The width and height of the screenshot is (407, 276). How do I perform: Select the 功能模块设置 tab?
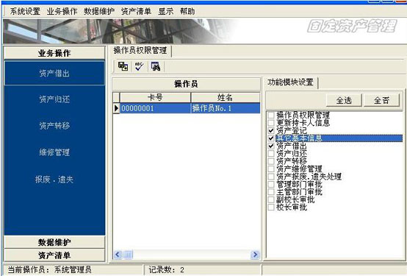tap(290, 82)
